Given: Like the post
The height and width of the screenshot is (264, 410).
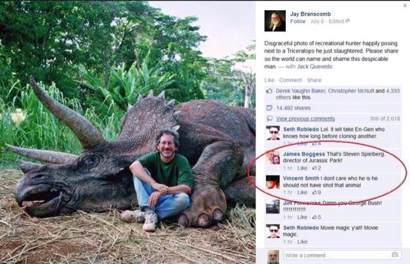Looking at the screenshot, I should 269,80.
